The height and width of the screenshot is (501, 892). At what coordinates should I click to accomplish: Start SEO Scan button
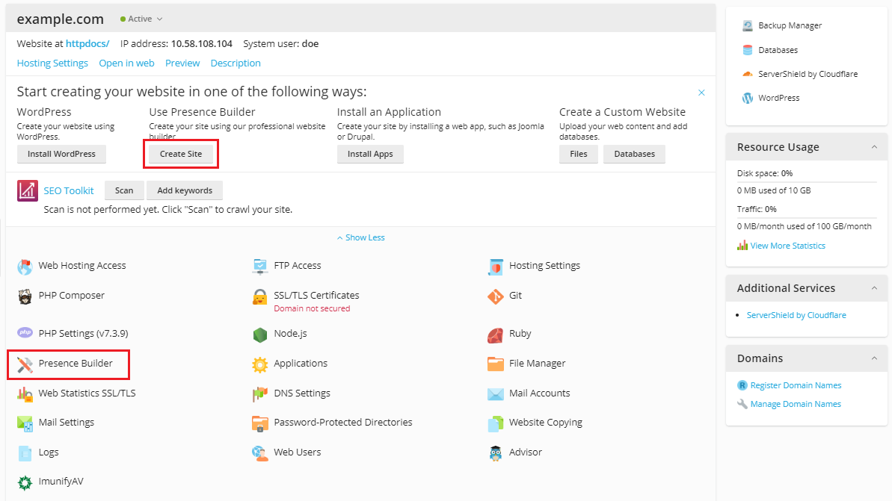124,190
